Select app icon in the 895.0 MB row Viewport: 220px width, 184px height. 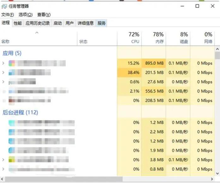tap(12, 63)
